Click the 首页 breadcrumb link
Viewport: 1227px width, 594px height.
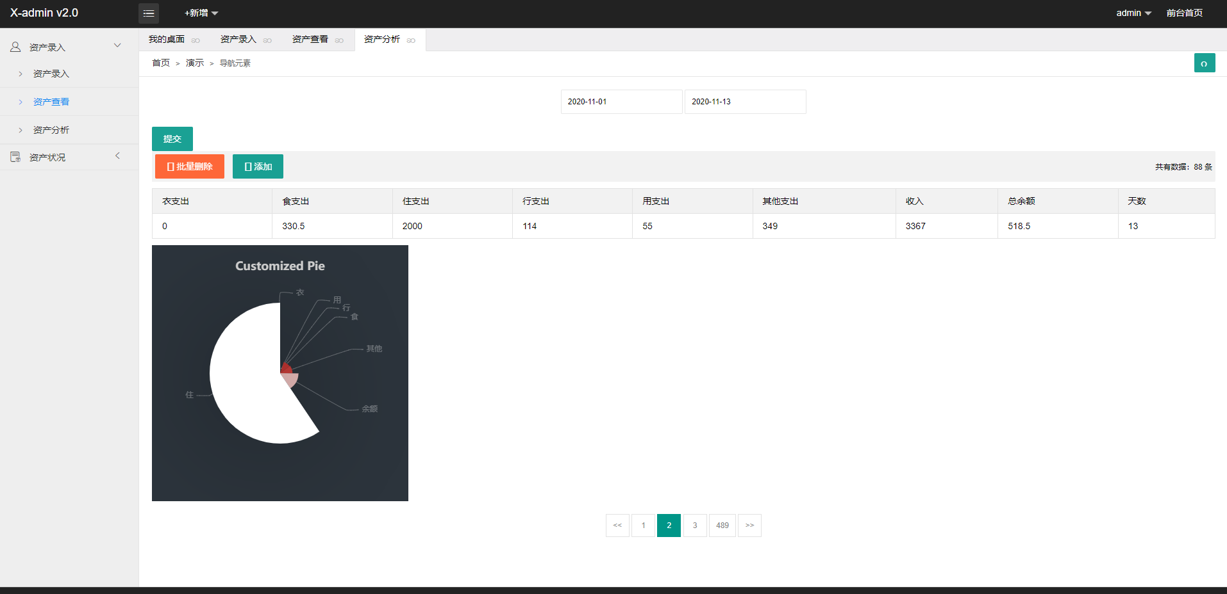point(161,63)
